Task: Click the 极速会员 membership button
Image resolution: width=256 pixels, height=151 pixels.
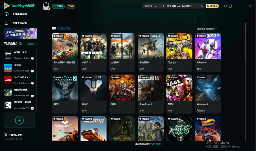Action: pos(212,6)
